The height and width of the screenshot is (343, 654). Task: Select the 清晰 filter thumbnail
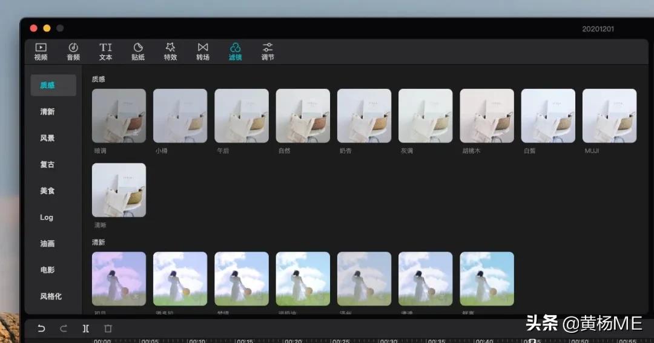[x=119, y=190]
